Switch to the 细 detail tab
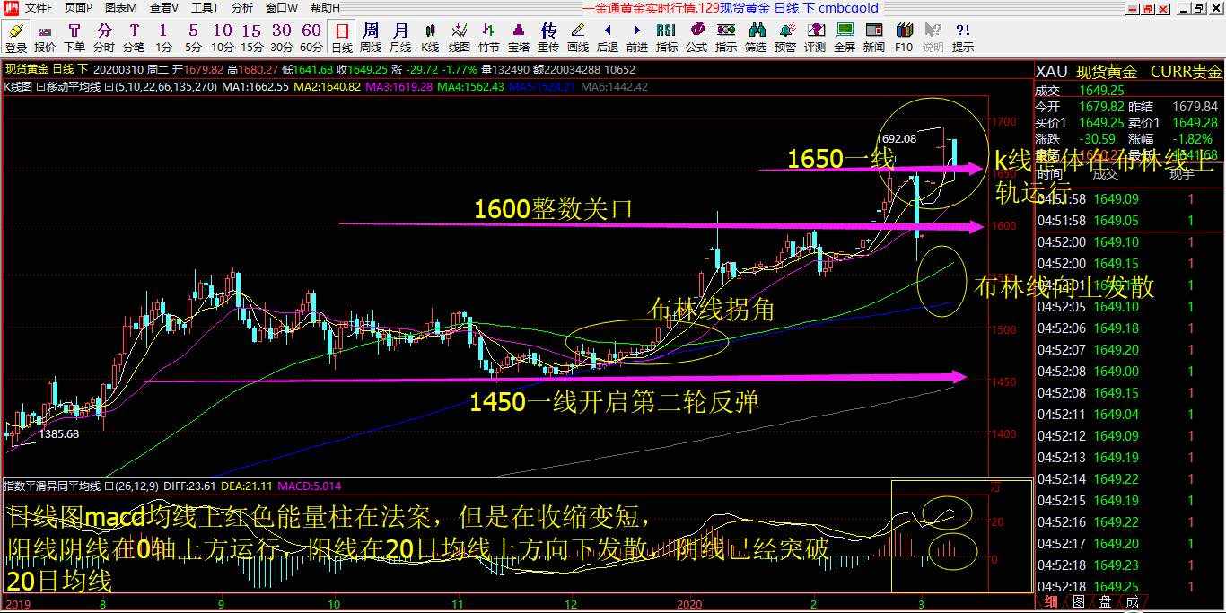The width and height of the screenshot is (1226, 613). (1051, 601)
